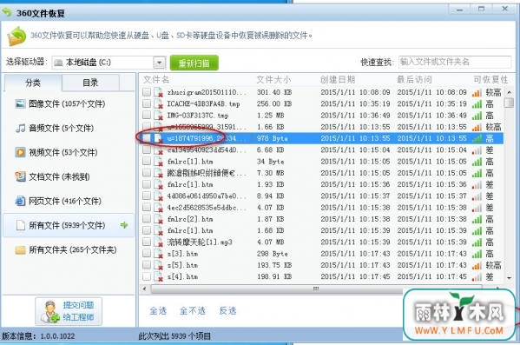Screen dimensions: 520x345
Task: Sort by 文件名 column header
Action: pyautogui.click(x=156, y=80)
